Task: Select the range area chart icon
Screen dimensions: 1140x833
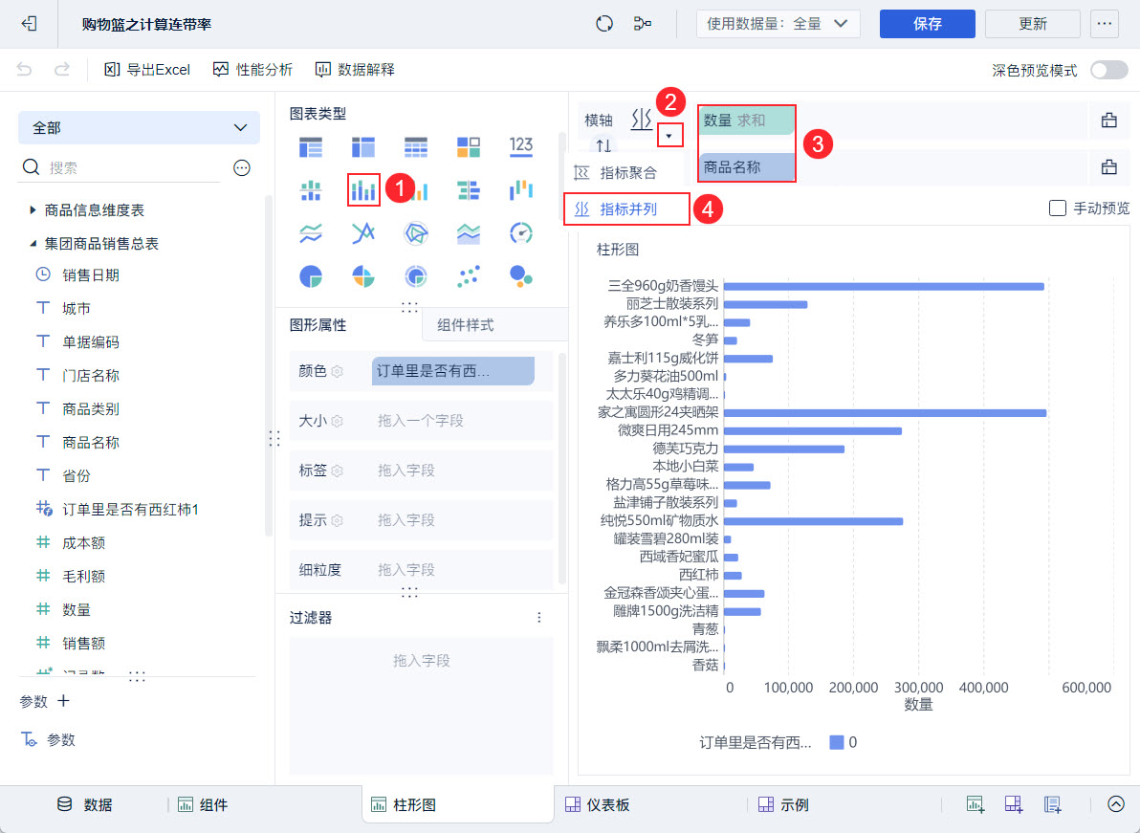Action: (x=469, y=233)
